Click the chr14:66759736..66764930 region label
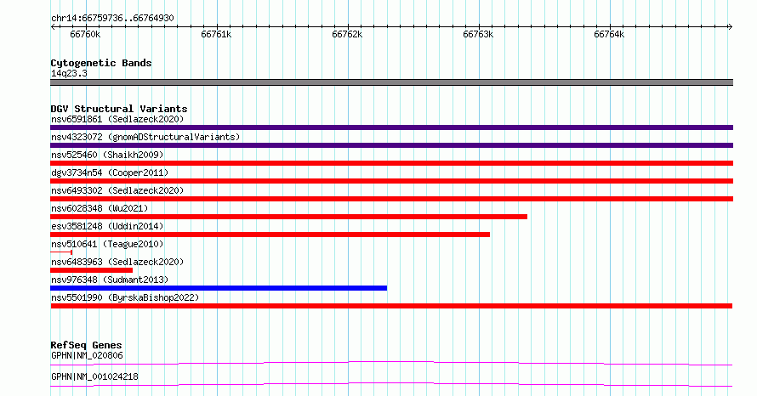 click(x=112, y=18)
